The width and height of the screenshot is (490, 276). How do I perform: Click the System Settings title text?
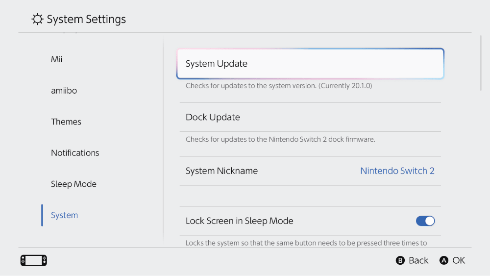coord(86,19)
